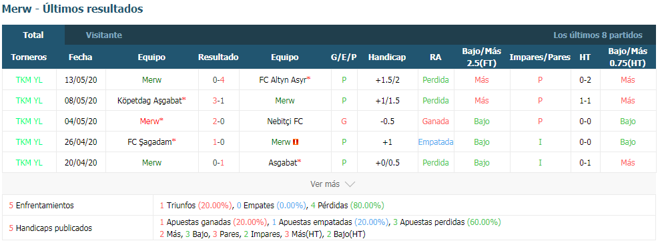Screen dimensions: 660x243
Task: Open the 3-1 match result
Action: 218,100
